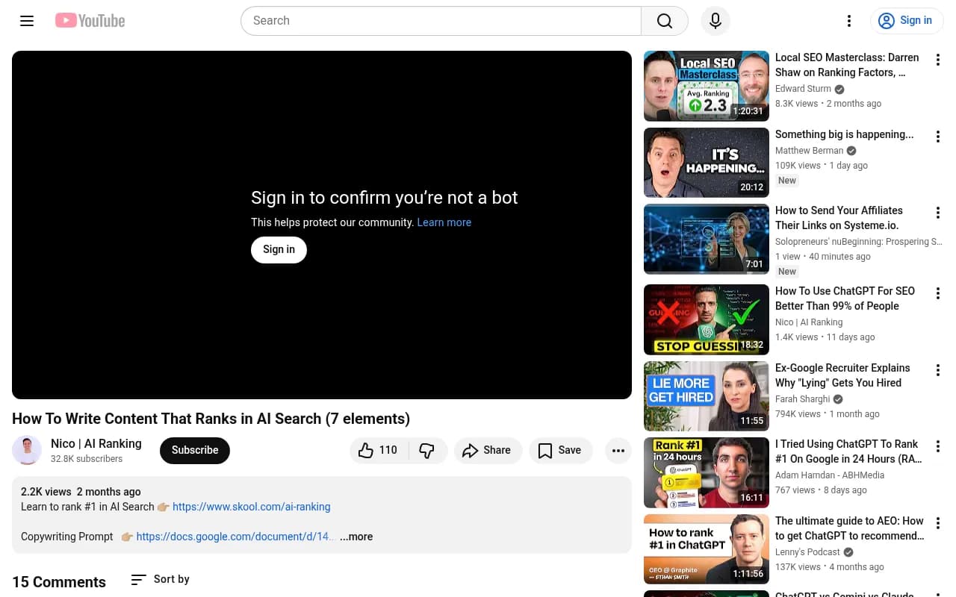Click the search magnifying glass icon
The image size is (956, 597).
(664, 20)
